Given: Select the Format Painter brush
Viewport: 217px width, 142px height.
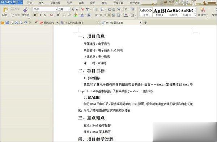Looking at the screenshot, I should click(25, 10).
